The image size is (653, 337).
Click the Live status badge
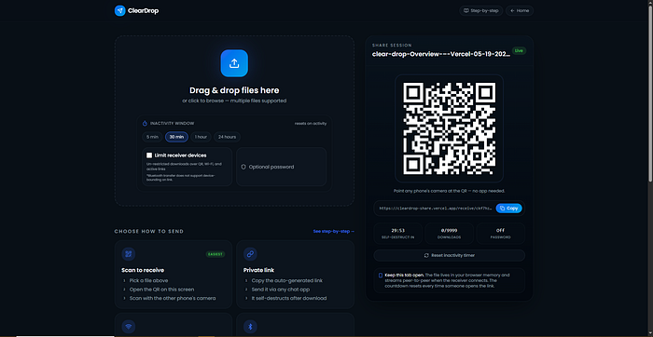[519, 50]
